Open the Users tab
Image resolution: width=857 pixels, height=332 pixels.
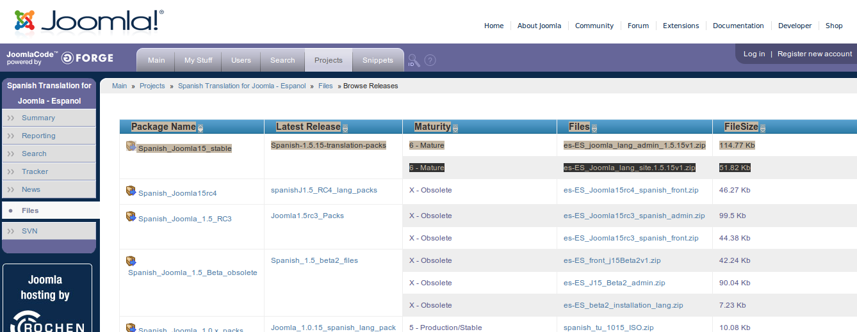241,60
